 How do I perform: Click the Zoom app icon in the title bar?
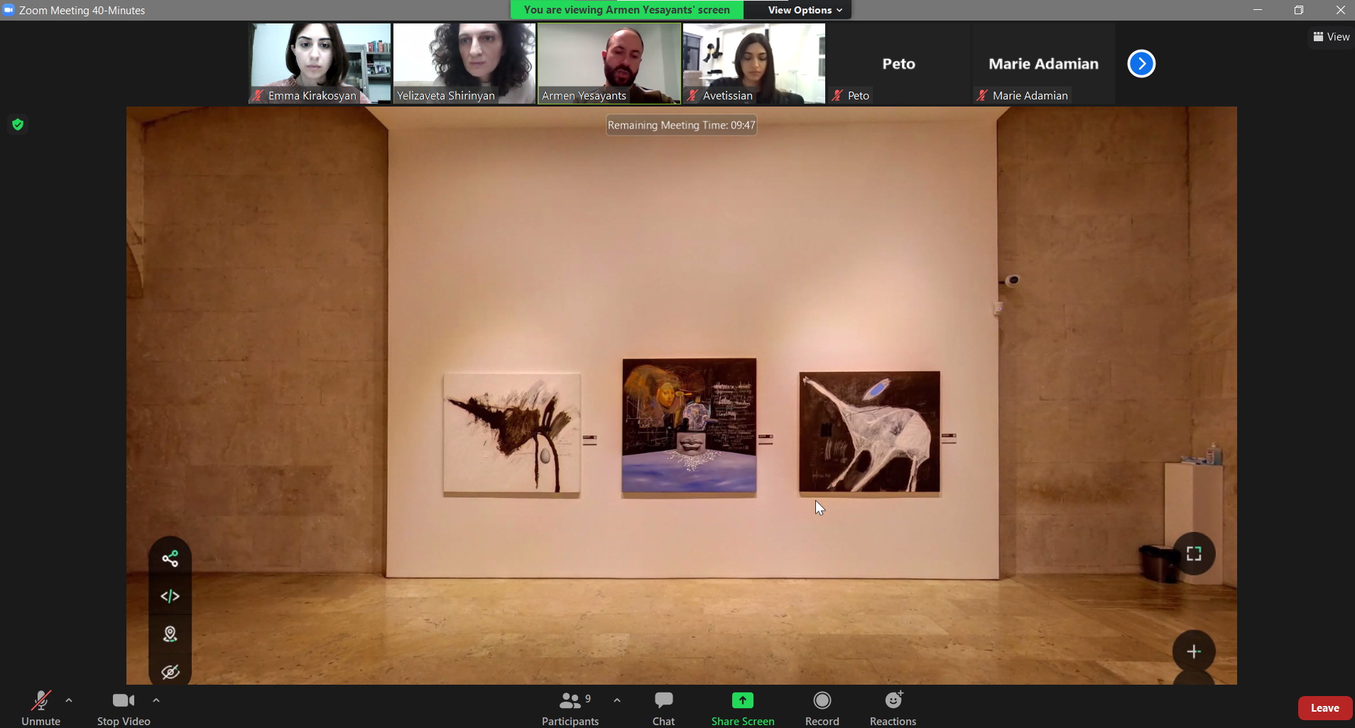[x=9, y=10]
